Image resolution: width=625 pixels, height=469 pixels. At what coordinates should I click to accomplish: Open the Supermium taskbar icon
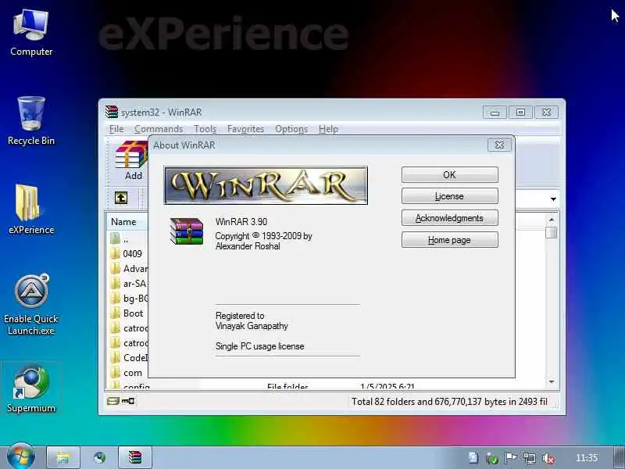point(99,457)
